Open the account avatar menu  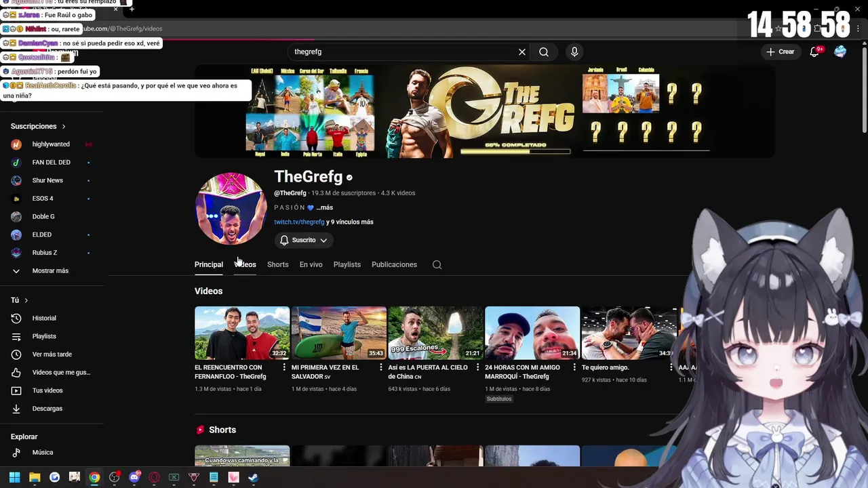tap(840, 52)
